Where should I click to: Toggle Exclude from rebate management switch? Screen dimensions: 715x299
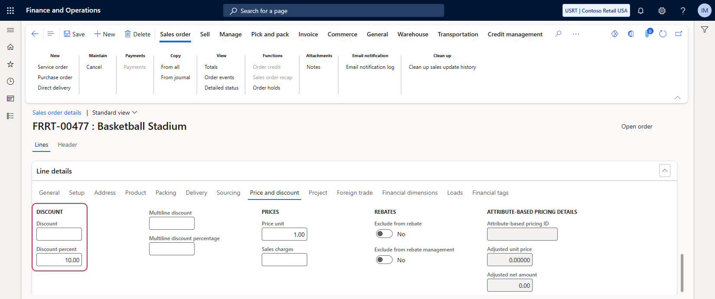coord(384,260)
